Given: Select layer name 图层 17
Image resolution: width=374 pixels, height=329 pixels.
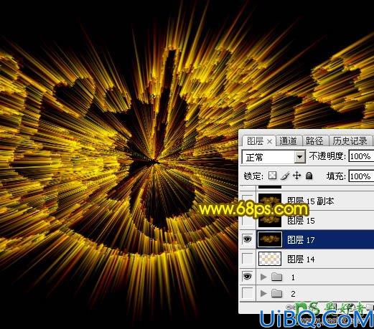Looking at the screenshot, I should [301, 239].
